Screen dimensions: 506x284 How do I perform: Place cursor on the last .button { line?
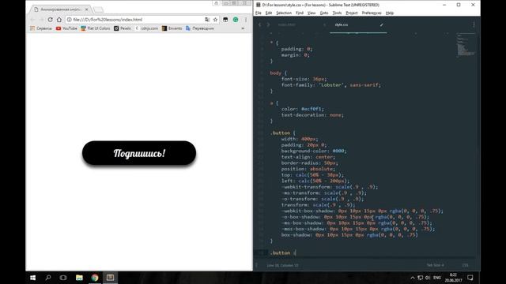(x=283, y=253)
